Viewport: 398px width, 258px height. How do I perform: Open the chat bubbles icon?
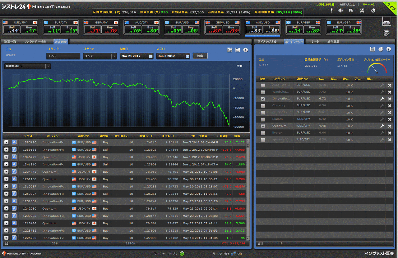pyautogui.click(x=351, y=11)
